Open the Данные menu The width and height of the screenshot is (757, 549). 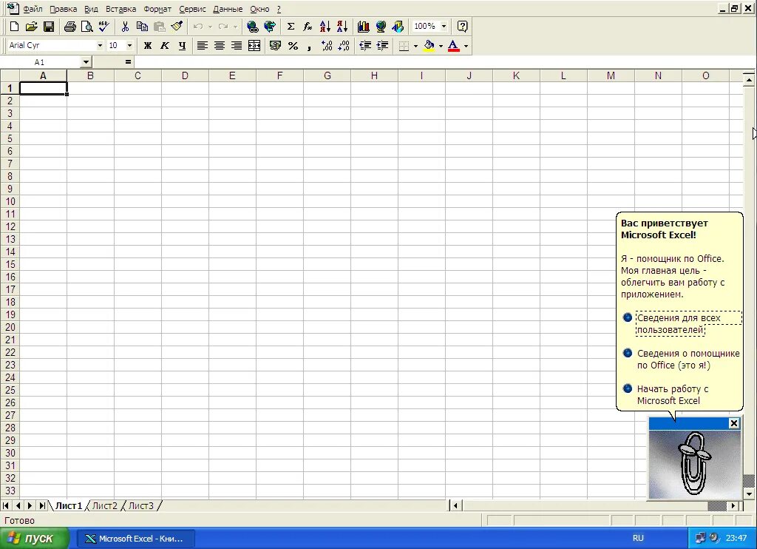click(228, 9)
